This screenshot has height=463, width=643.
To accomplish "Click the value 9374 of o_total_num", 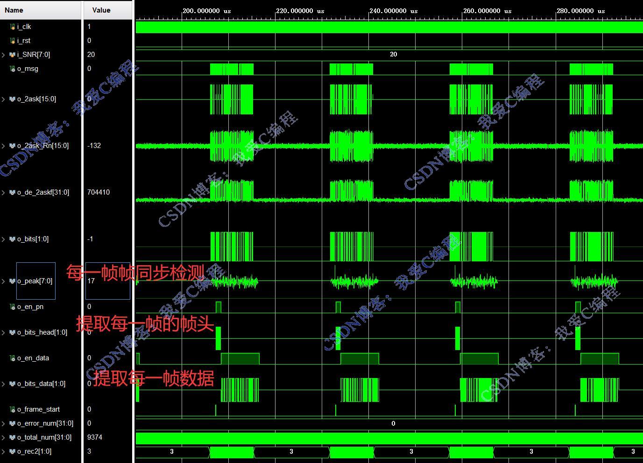I will (x=95, y=437).
